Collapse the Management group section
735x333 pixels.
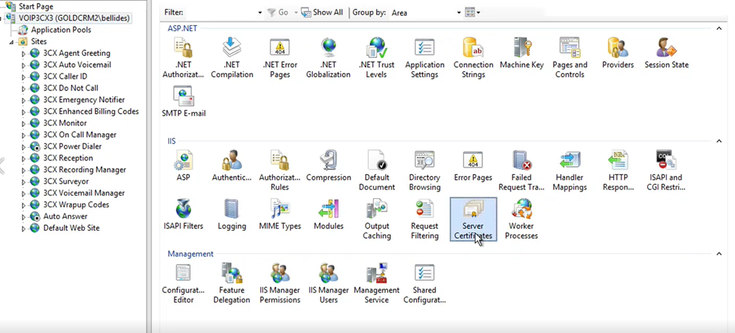[x=719, y=254]
